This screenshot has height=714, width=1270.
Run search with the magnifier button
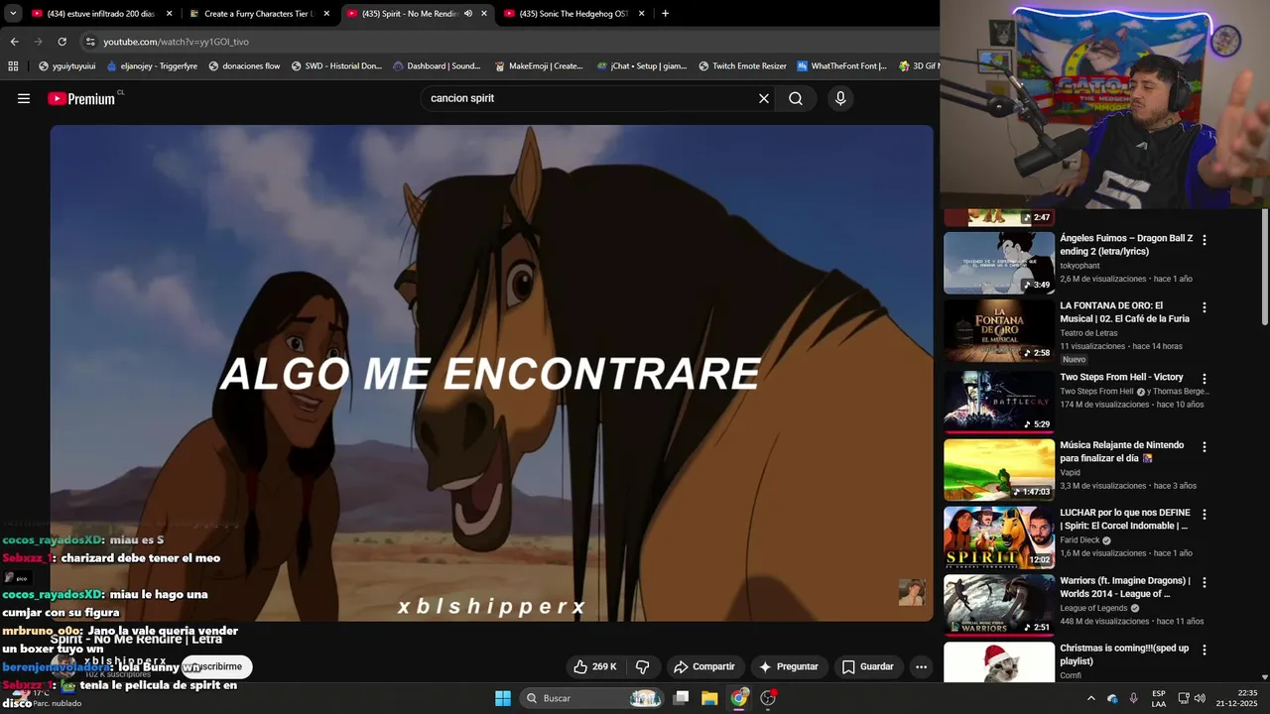click(x=796, y=98)
